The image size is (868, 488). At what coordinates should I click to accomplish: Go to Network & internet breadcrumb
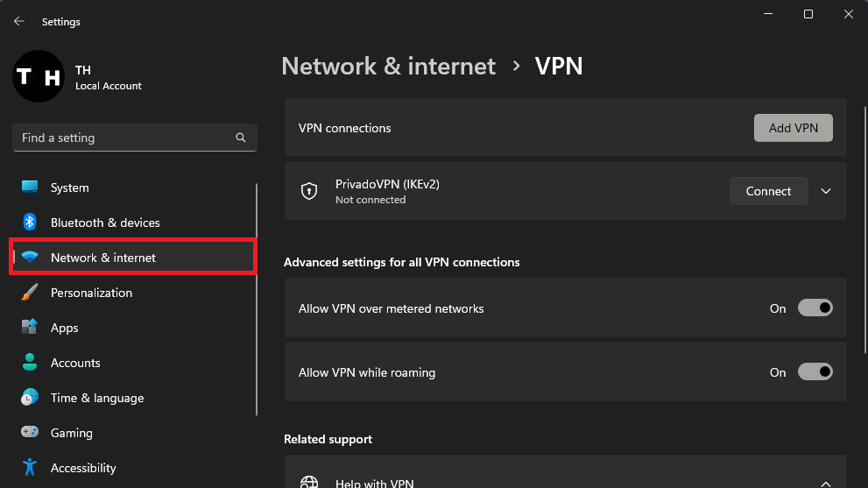coord(388,66)
